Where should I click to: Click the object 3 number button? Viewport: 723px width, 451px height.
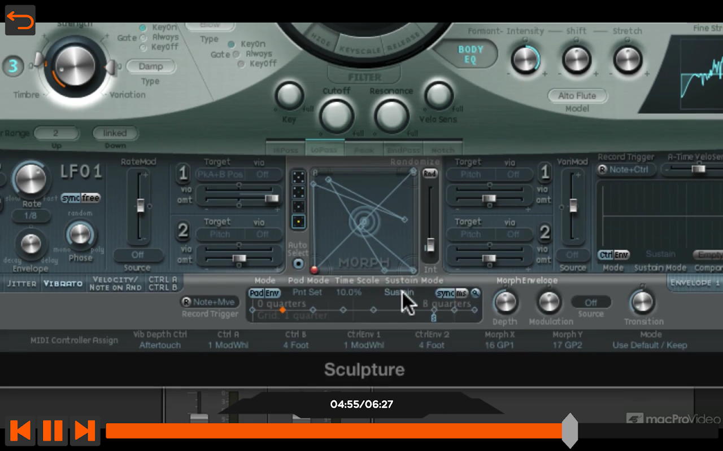point(13,67)
